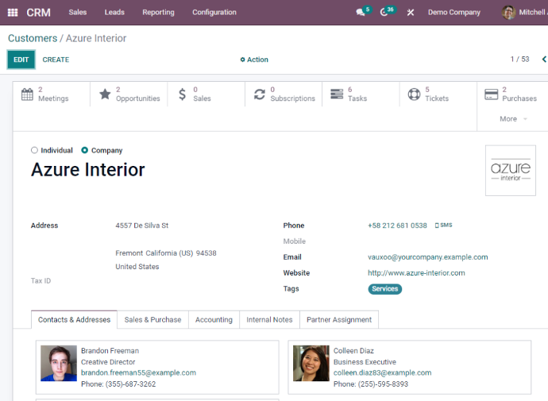Click Colleen Diaz's 'Business Executive' title
This screenshot has height=401, width=548.
click(x=365, y=362)
